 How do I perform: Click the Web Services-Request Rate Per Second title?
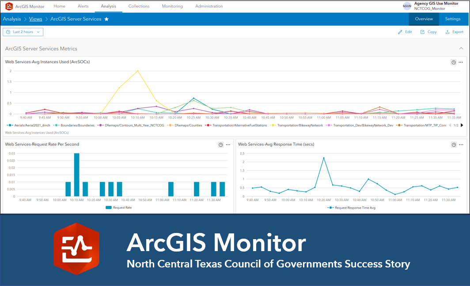click(x=42, y=145)
